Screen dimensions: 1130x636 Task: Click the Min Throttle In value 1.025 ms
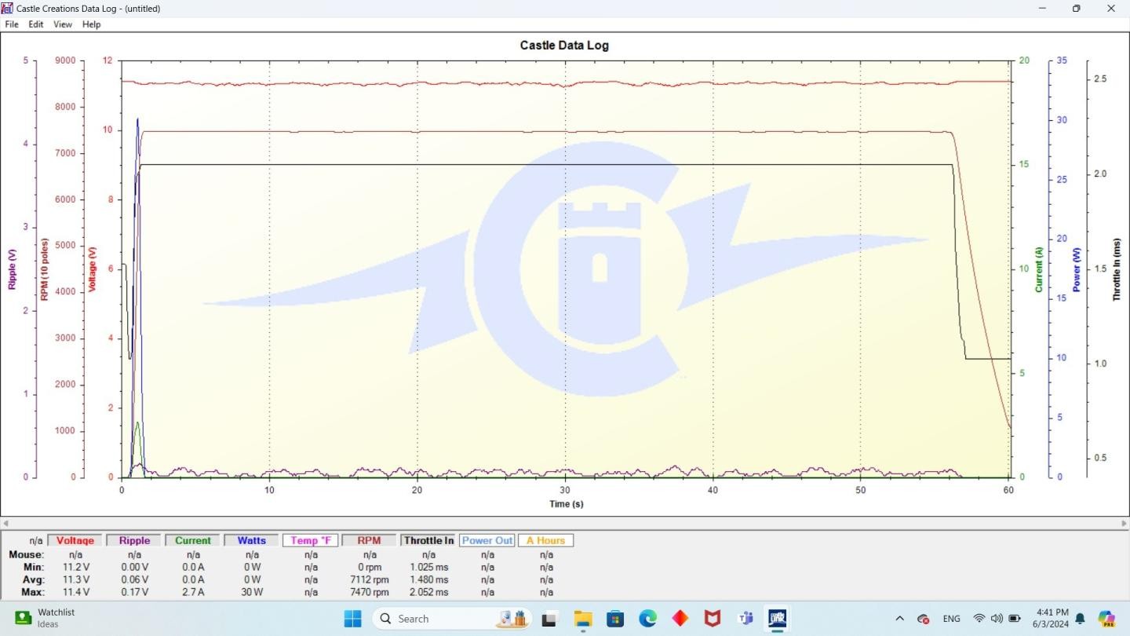[x=428, y=567]
